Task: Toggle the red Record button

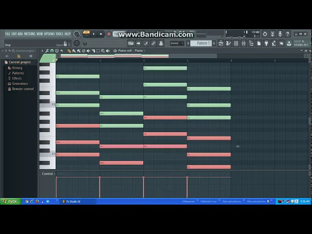Action: (x=109, y=34)
